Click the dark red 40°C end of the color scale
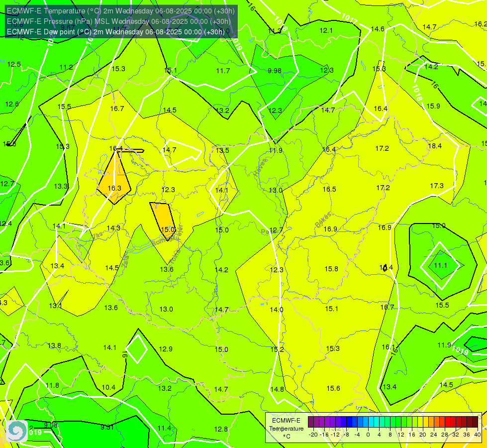The image size is (487, 448). (475, 422)
